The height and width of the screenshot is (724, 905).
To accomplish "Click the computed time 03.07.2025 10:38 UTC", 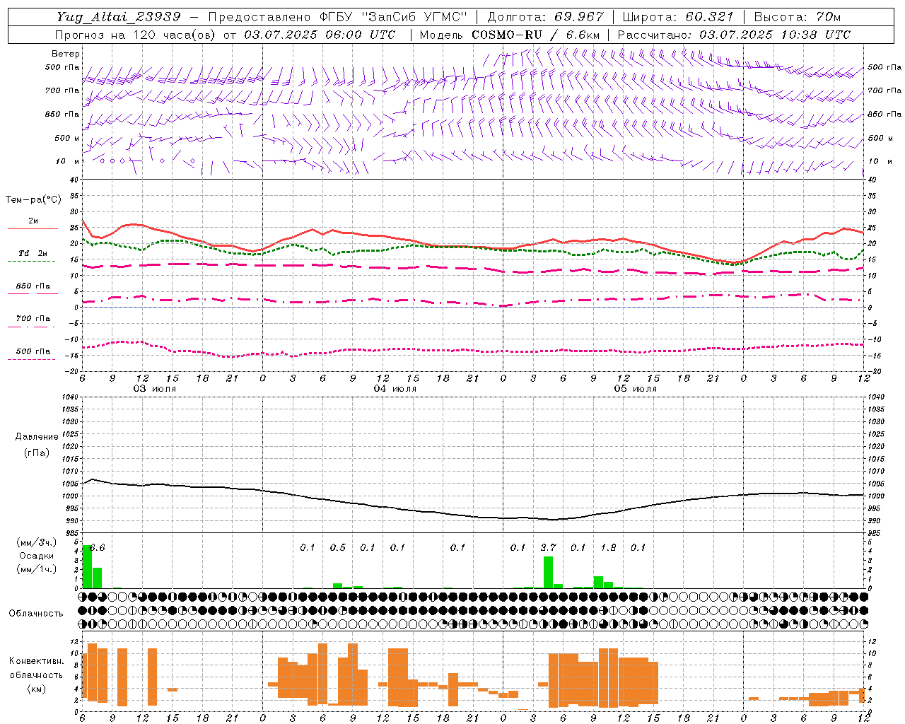I will coord(775,35).
